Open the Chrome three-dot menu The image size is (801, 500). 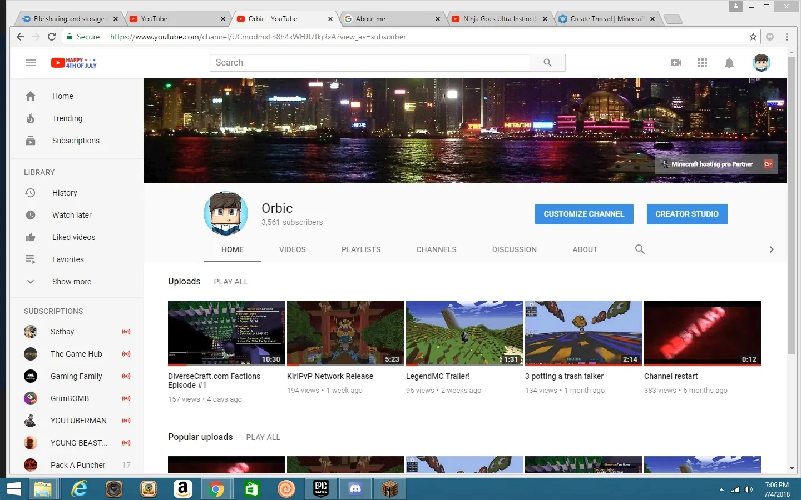coord(787,37)
